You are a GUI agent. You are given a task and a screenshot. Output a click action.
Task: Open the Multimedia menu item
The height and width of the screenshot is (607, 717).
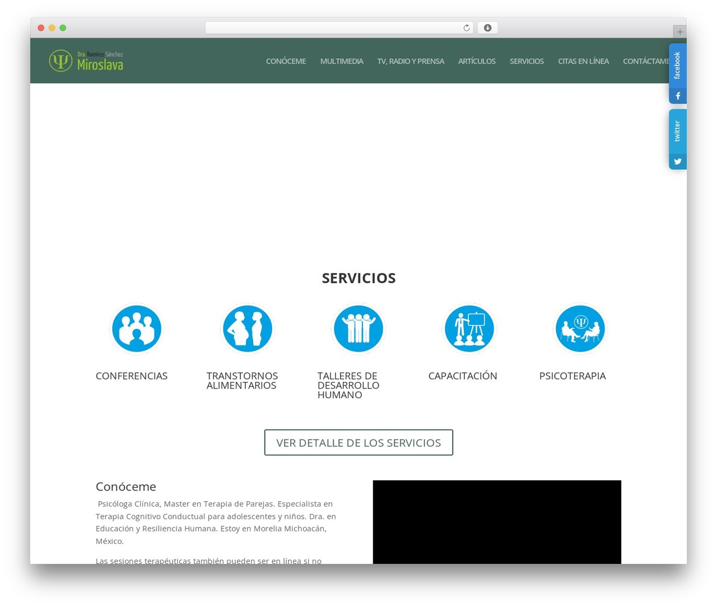coord(342,61)
